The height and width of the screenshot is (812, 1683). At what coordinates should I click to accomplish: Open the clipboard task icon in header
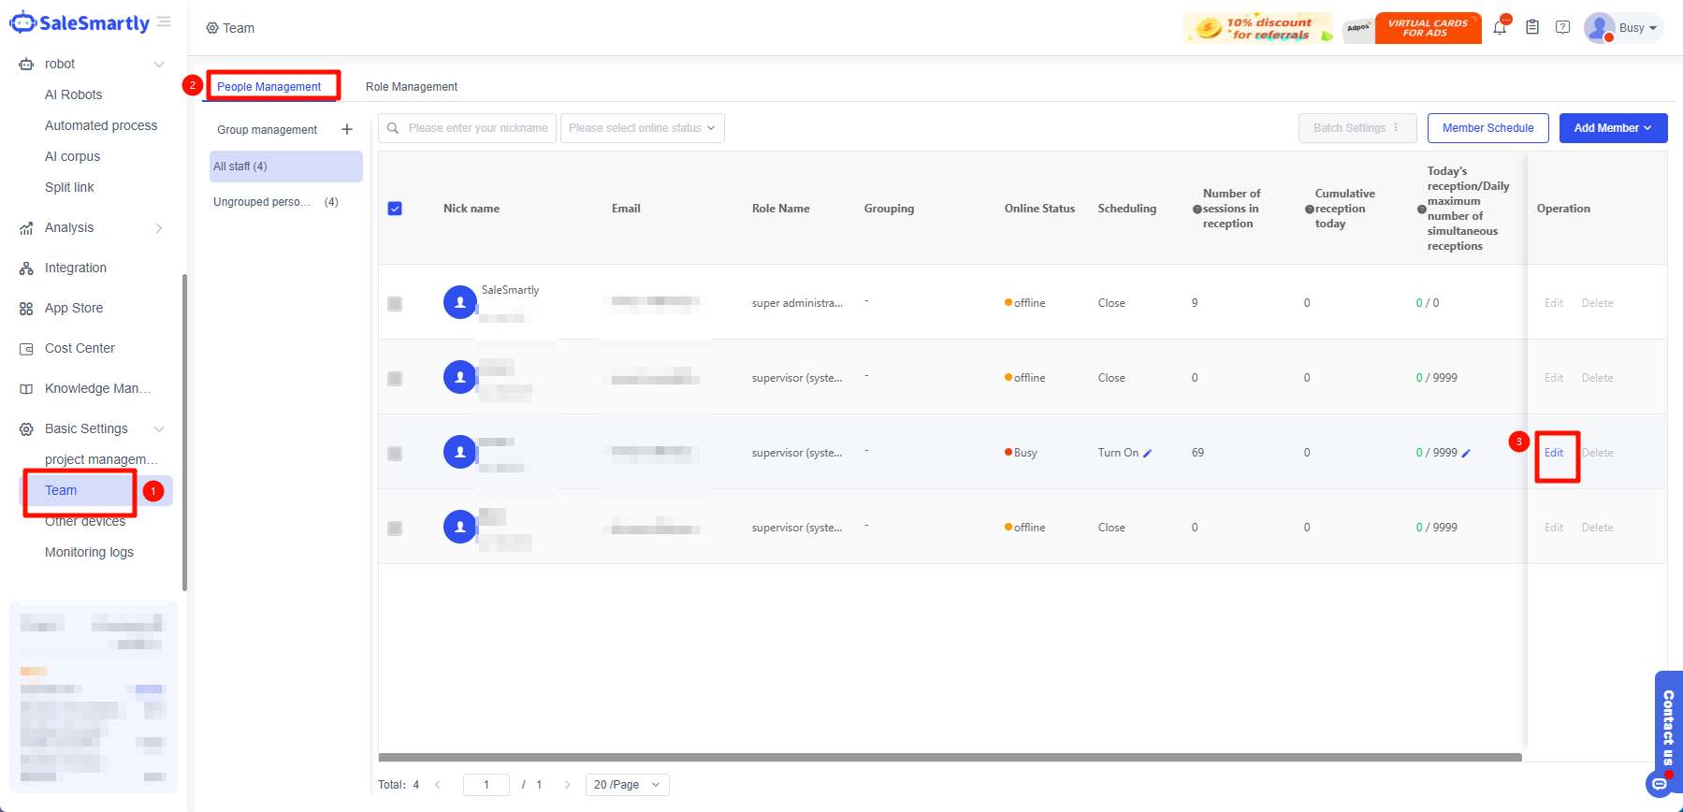(x=1532, y=28)
